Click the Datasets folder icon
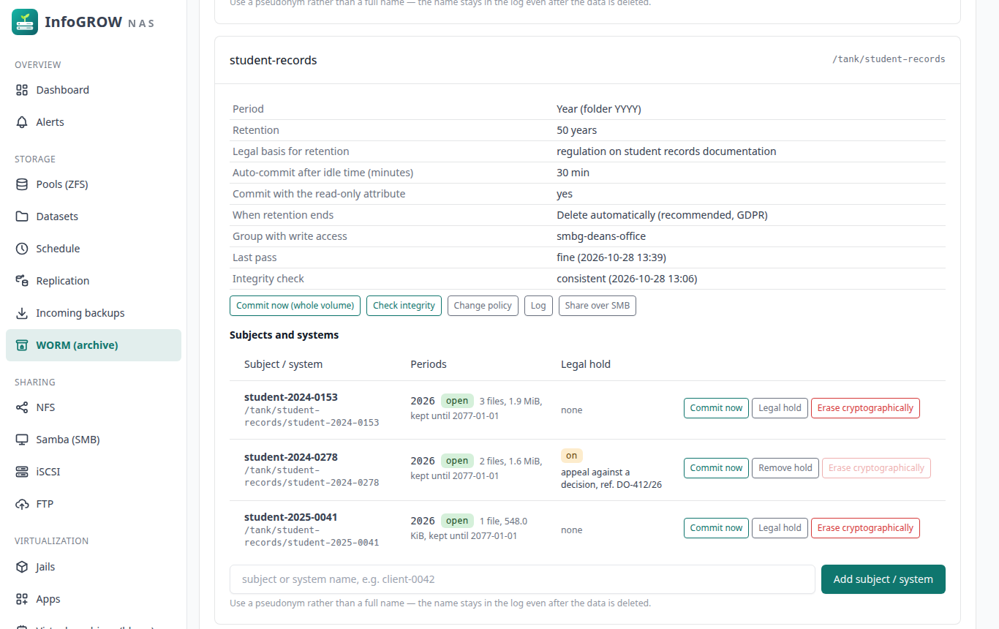Image resolution: width=999 pixels, height=629 pixels. [x=22, y=216]
